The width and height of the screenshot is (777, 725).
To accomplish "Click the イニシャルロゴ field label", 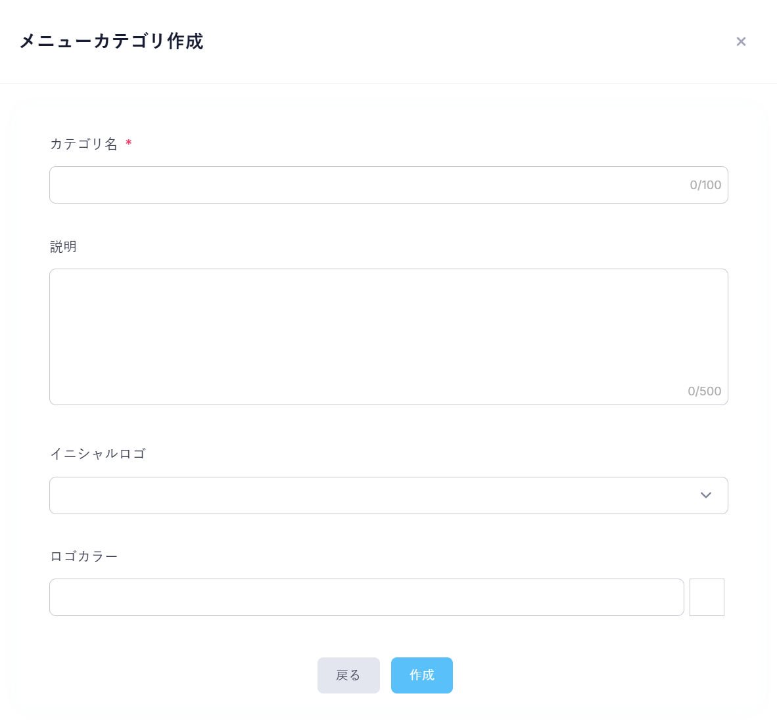I will pyautogui.click(x=97, y=454).
